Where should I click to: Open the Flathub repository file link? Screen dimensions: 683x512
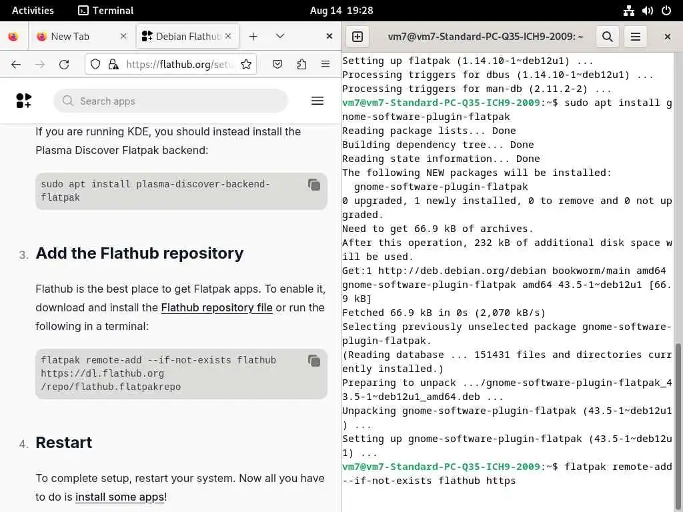(217, 307)
